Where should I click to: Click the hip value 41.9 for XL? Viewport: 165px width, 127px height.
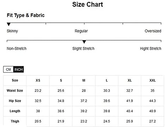(129, 101)
